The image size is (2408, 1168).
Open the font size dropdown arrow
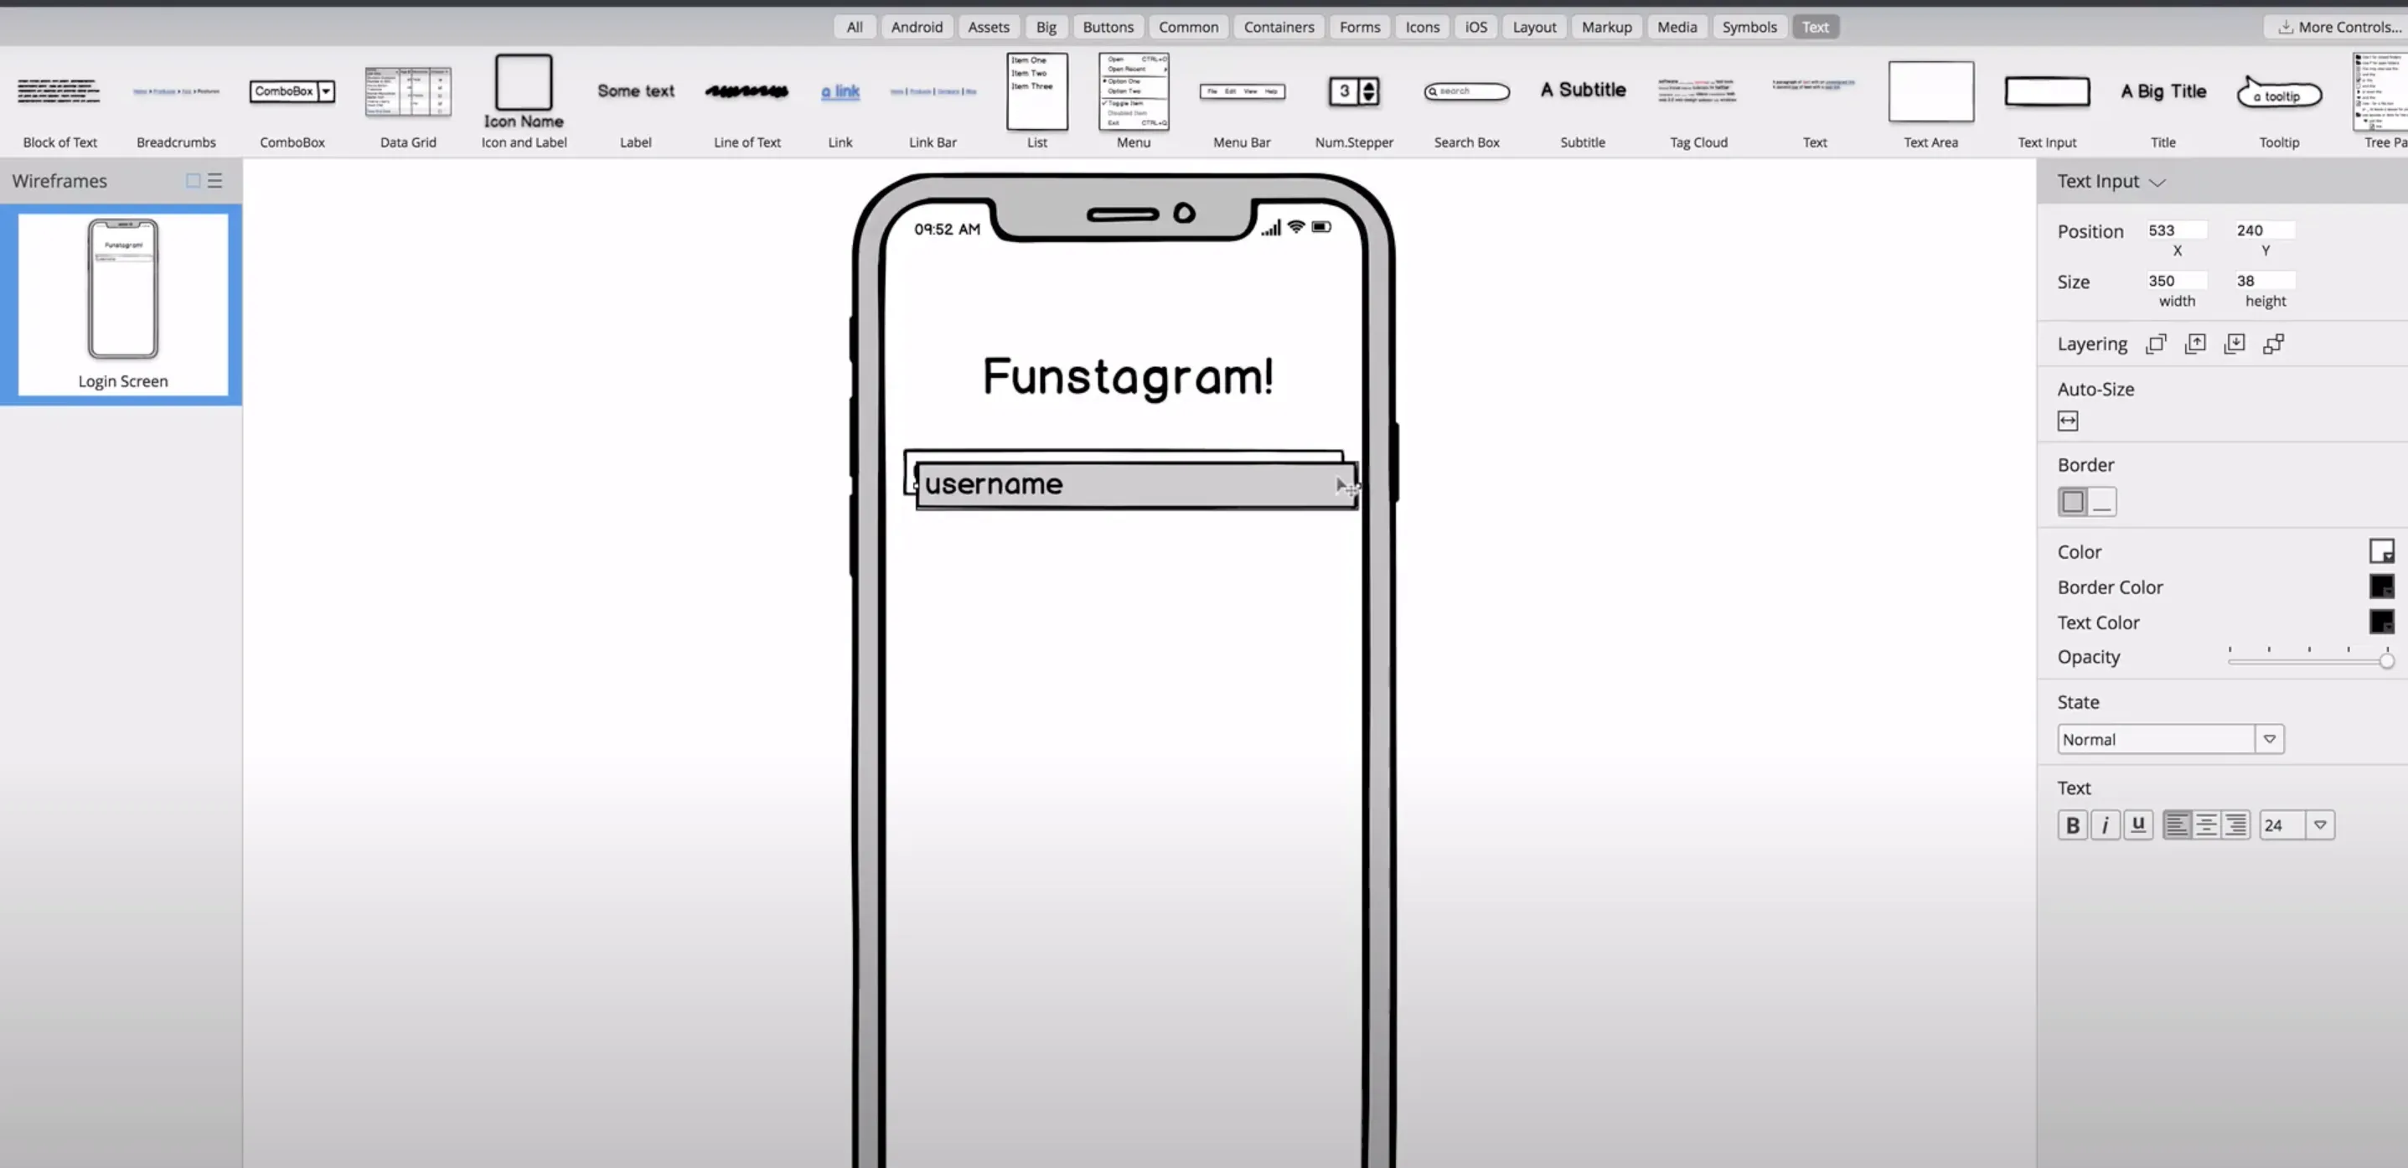pyautogui.click(x=2319, y=824)
